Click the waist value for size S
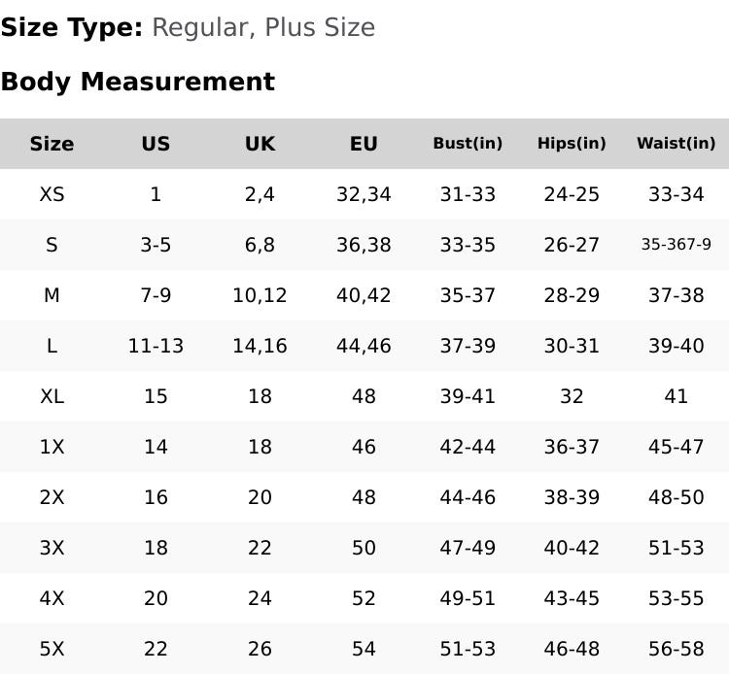The height and width of the screenshot is (674, 729). [x=676, y=245]
